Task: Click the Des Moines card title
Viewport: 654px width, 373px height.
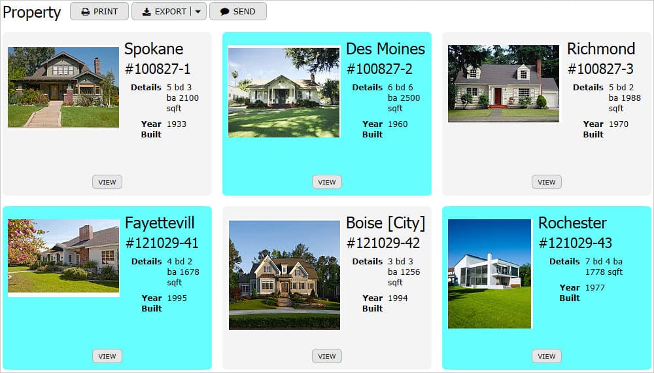Action: coord(385,49)
